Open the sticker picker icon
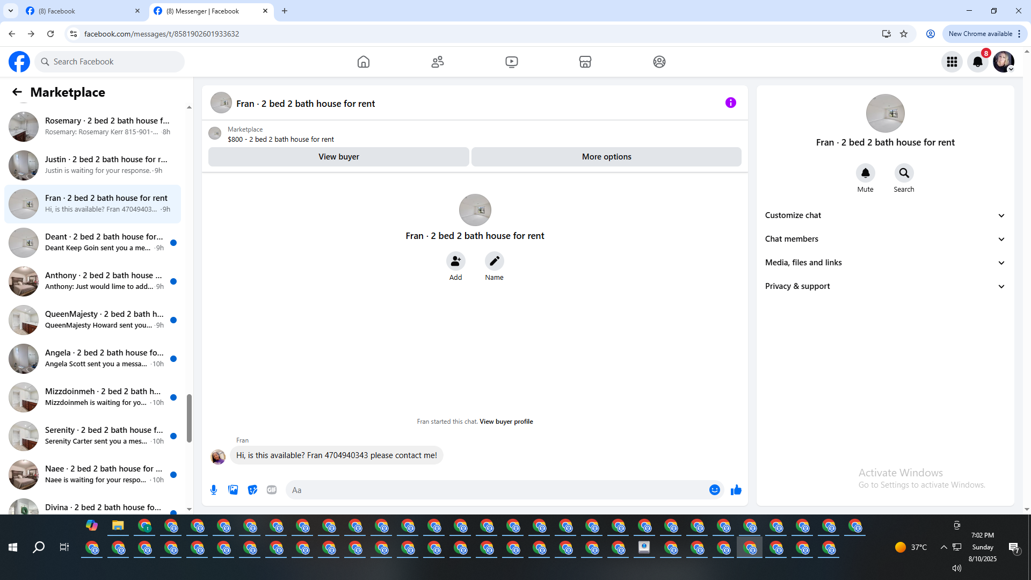 (252, 490)
